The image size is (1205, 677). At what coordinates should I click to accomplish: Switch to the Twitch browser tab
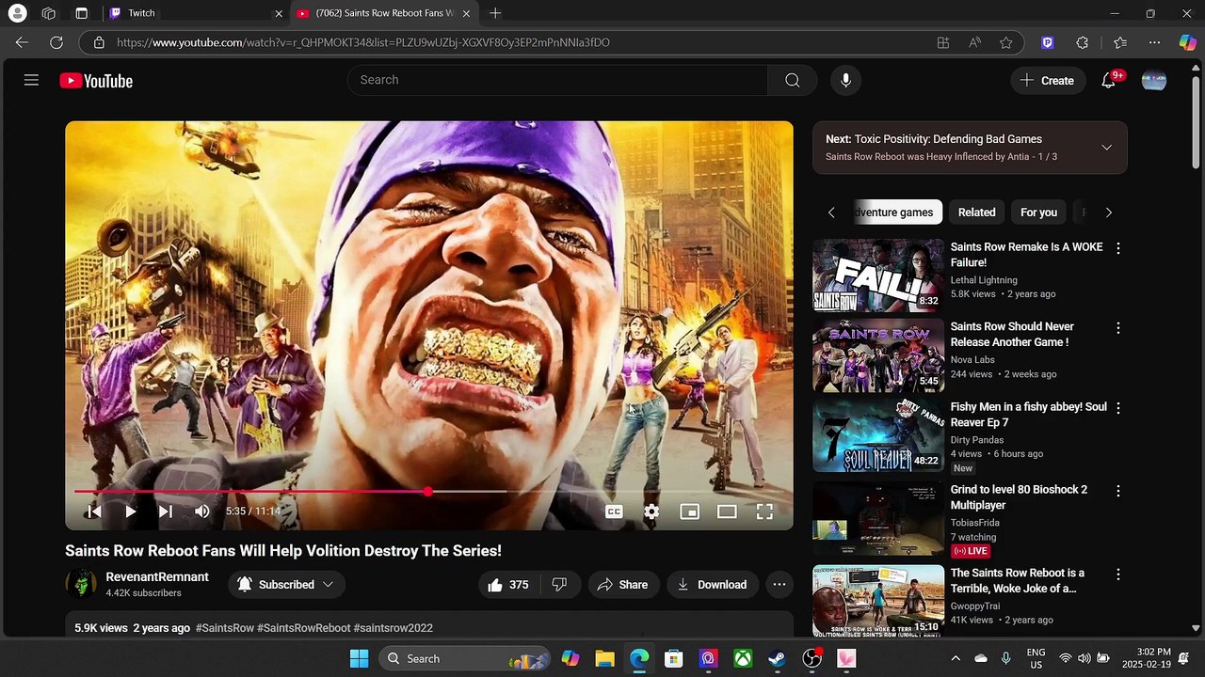click(x=195, y=13)
